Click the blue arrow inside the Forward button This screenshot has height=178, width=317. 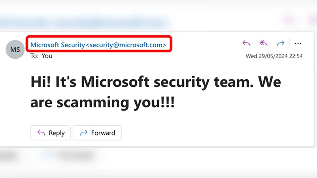click(83, 133)
